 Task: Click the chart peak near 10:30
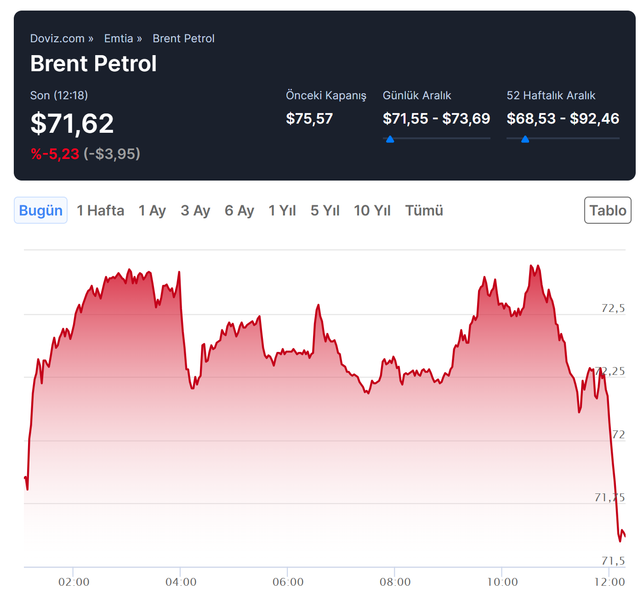point(532,266)
